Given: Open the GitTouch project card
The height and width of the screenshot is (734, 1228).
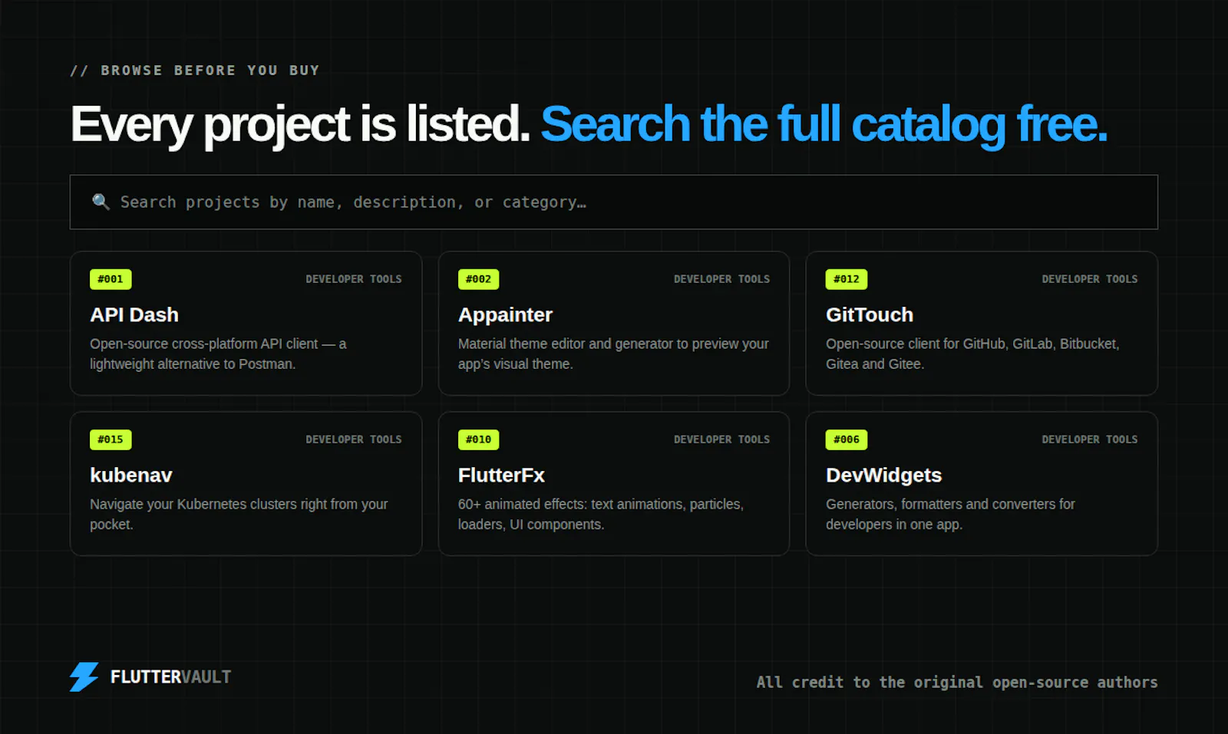Looking at the screenshot, I should [x=982, y=323].
